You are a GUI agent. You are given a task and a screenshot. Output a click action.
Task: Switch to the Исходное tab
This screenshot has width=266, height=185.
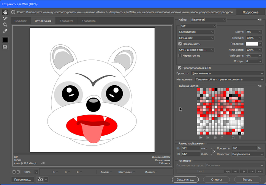[21, 21]
